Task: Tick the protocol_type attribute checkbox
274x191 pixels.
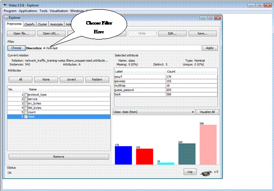Action: pos(26,95)
